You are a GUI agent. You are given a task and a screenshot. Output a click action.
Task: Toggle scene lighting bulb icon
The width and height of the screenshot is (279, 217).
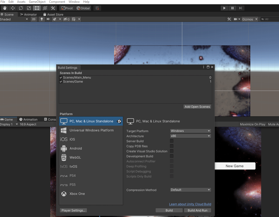[x=42, y=19]
